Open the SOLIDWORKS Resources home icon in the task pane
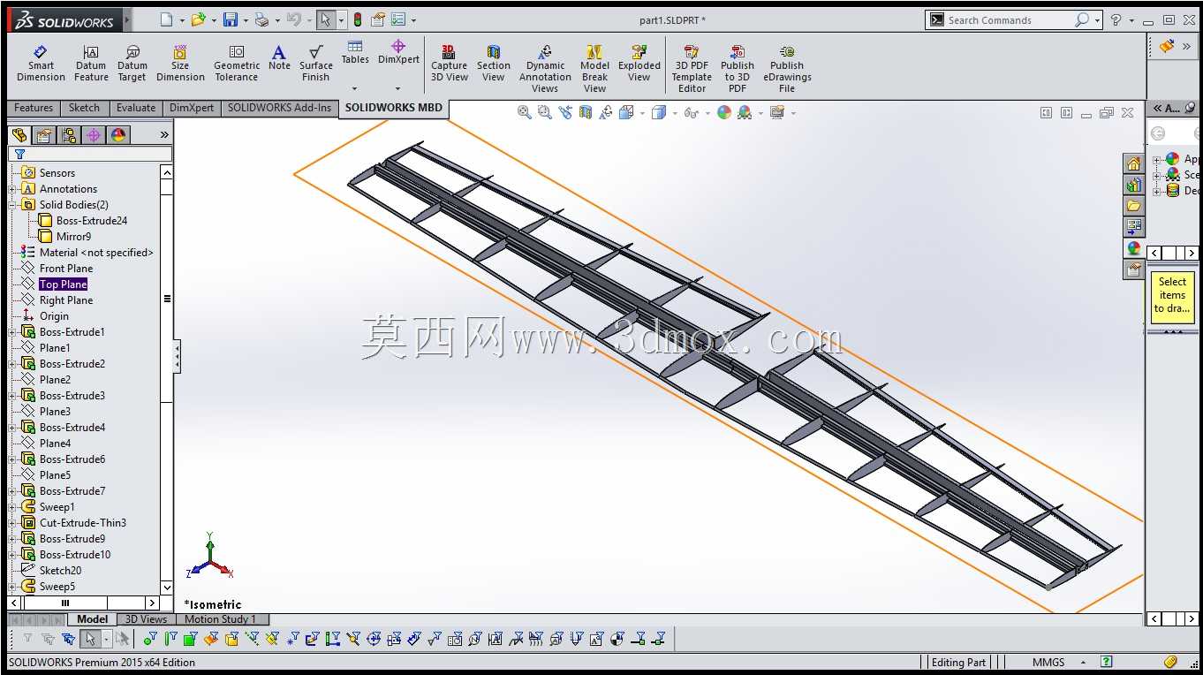 pyautogui.click(x=1134, y=163)
